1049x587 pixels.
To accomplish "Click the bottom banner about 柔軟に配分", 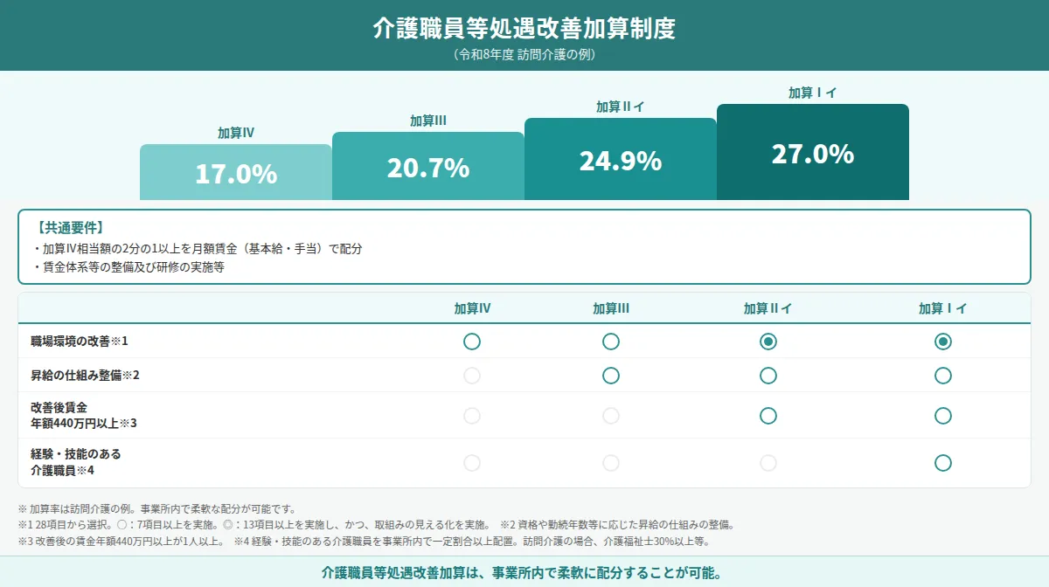I will click(x=524, y=573).
